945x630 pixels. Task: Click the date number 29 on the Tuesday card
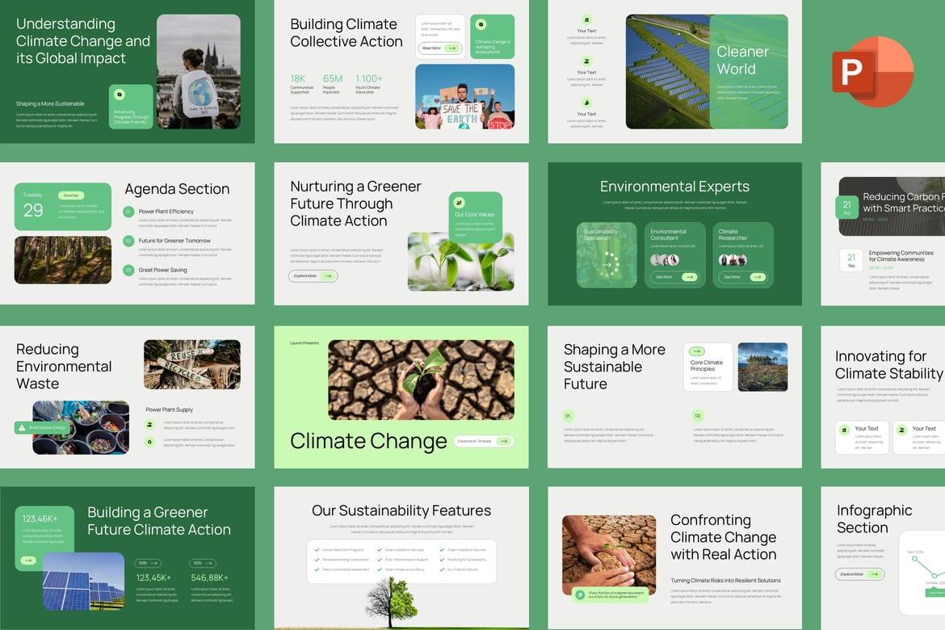pyautogui.click(x=33, y=210)
